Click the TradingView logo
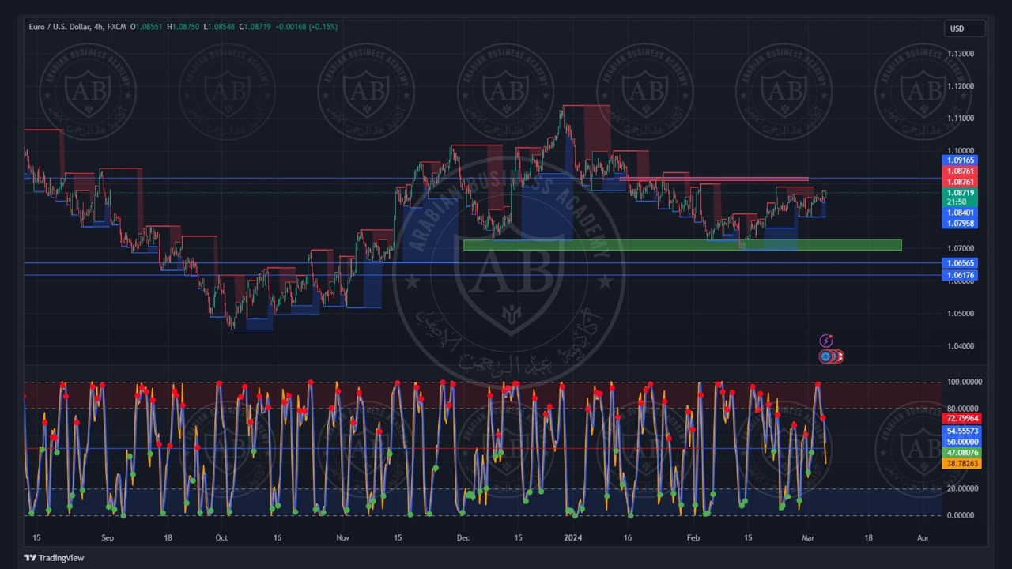Image resolution: width=1012 pixels, height=569 pixels. (54, 557)
